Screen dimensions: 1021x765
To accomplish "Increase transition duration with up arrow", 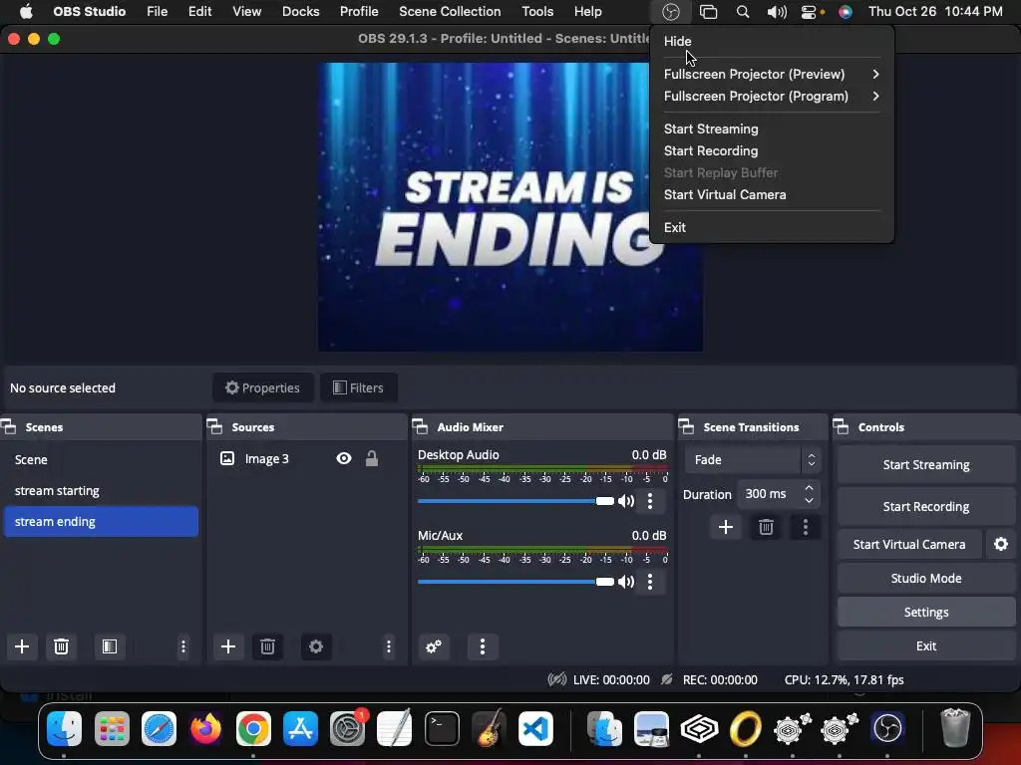I will coord(810,487).
